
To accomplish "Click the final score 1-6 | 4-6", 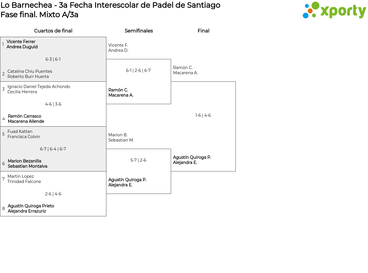I will (203, 115).
